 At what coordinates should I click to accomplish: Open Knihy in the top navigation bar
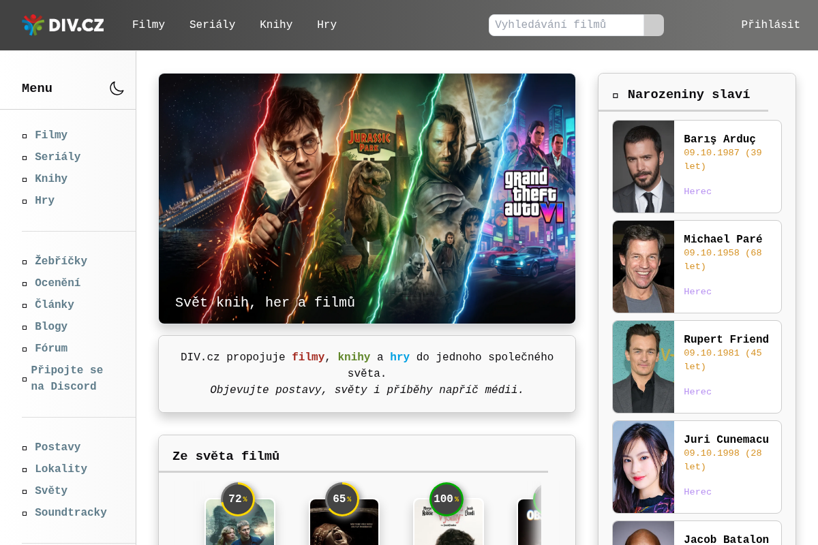[276, 25]
